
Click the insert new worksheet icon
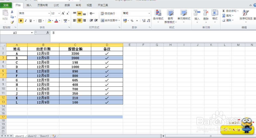[x=54, y=136]
